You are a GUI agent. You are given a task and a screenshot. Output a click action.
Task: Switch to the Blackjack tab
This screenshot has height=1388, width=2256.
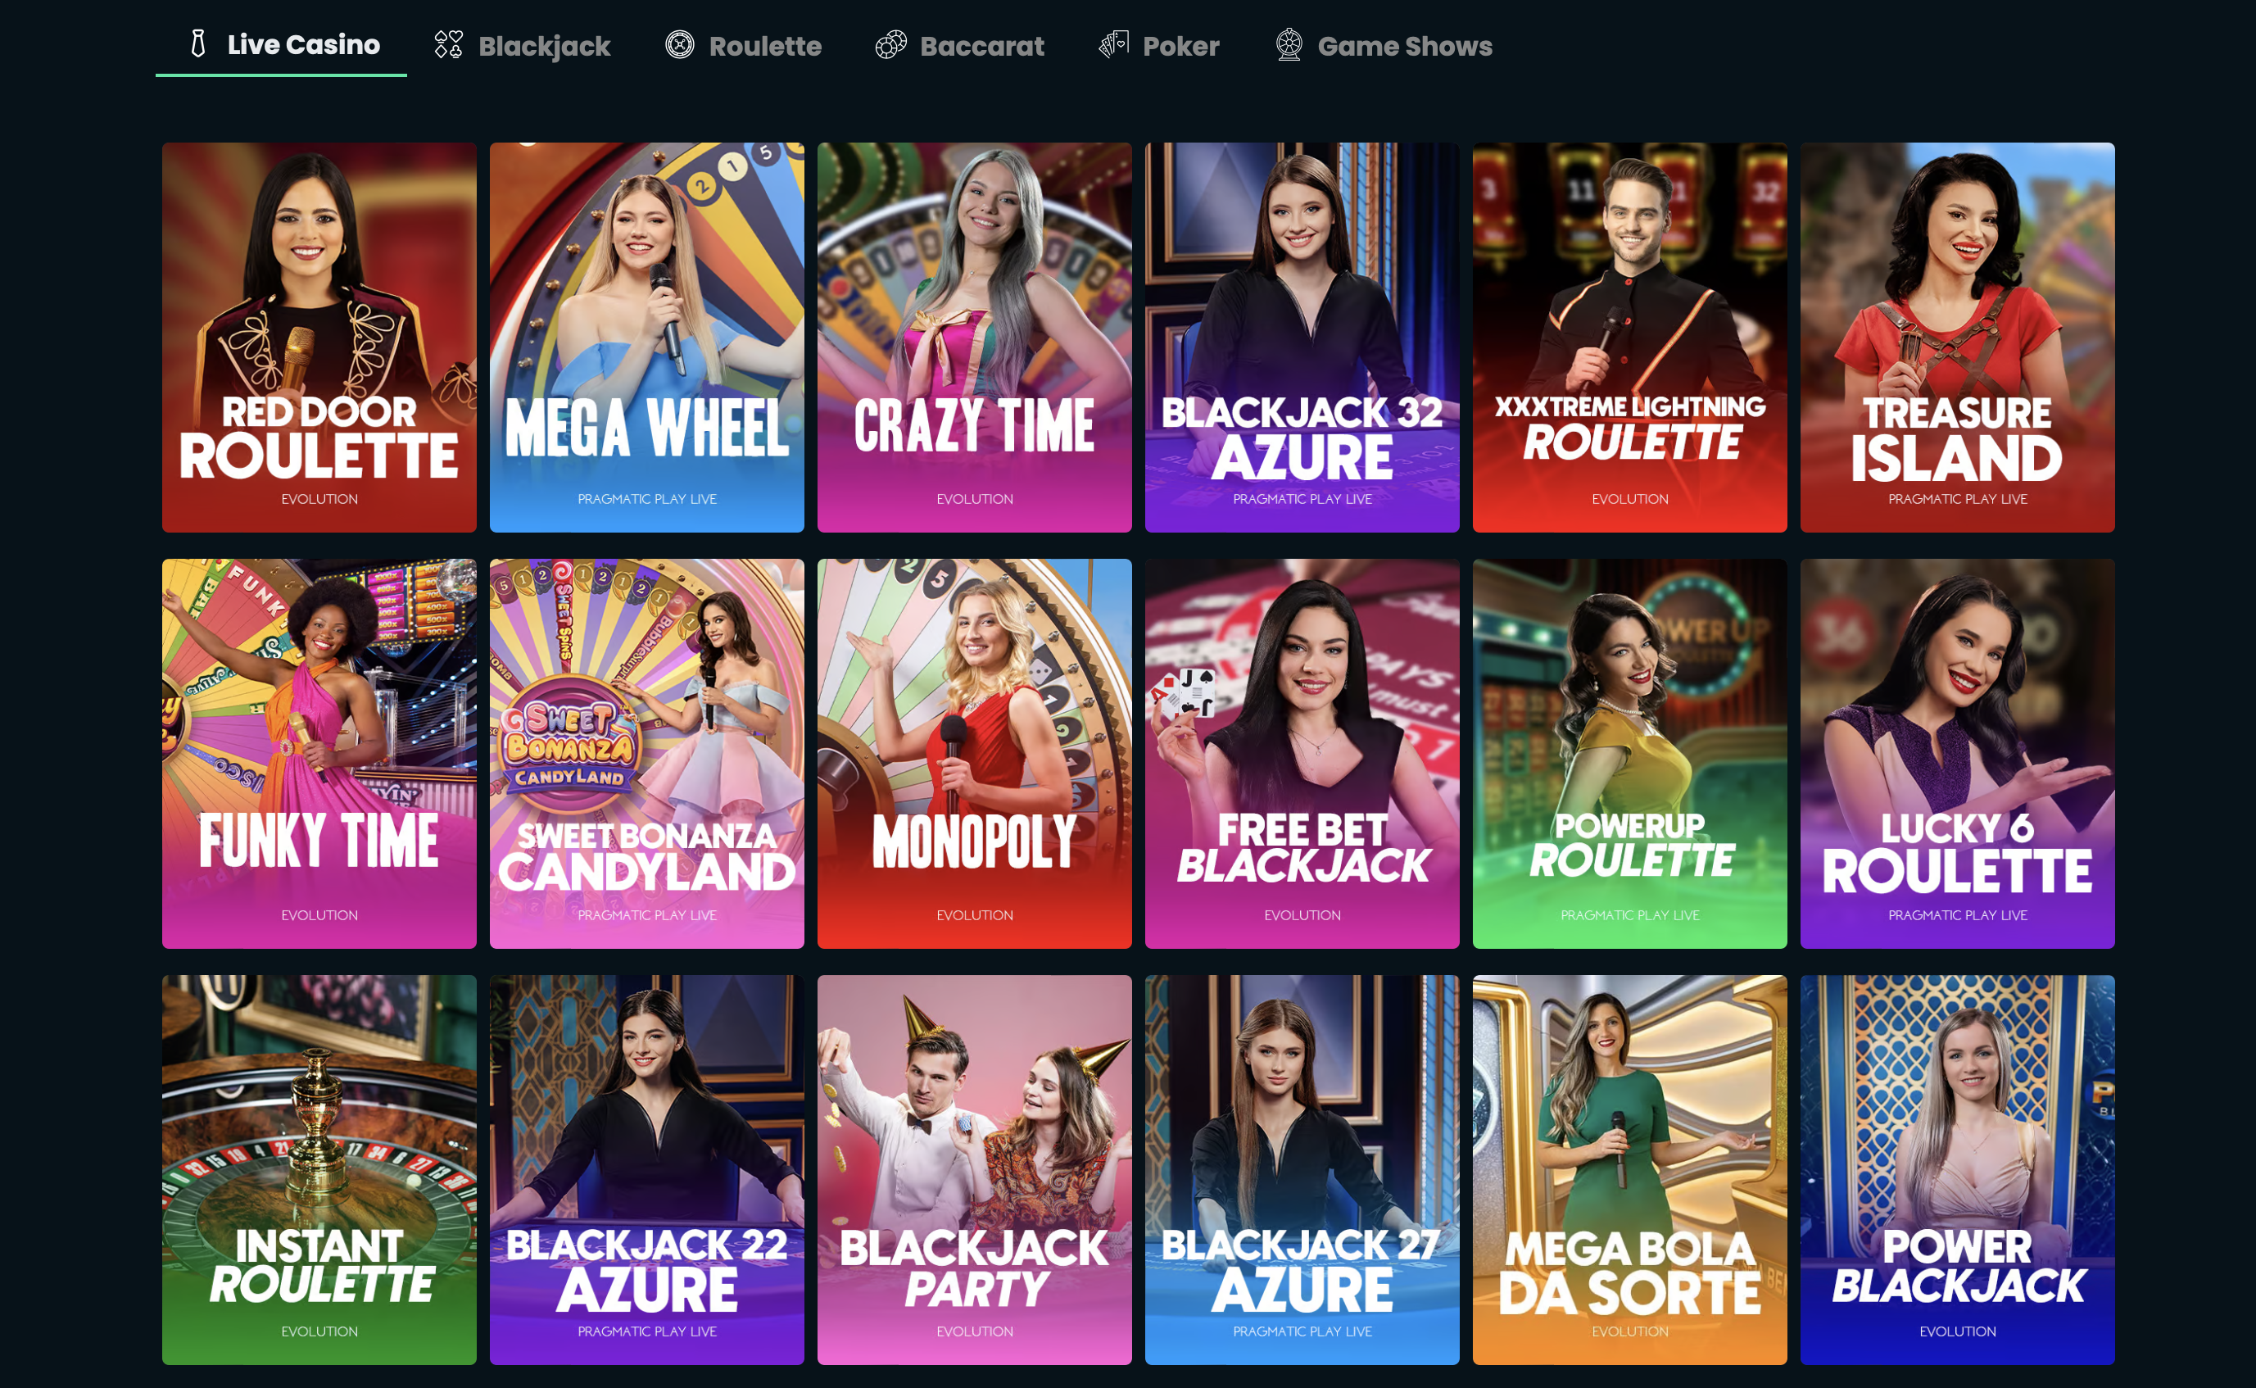[521, 46]
